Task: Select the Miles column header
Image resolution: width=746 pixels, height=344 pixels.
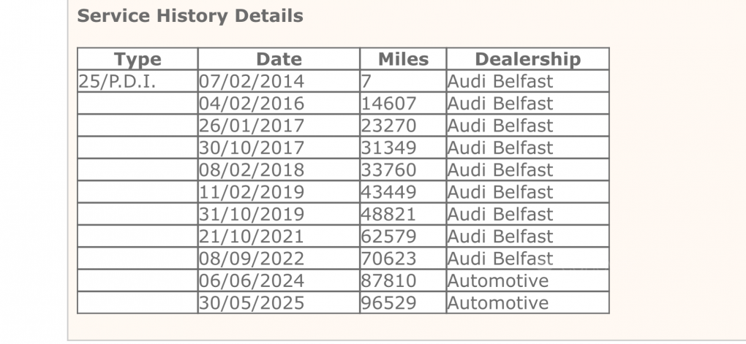Action: click(x=403, y=59)
